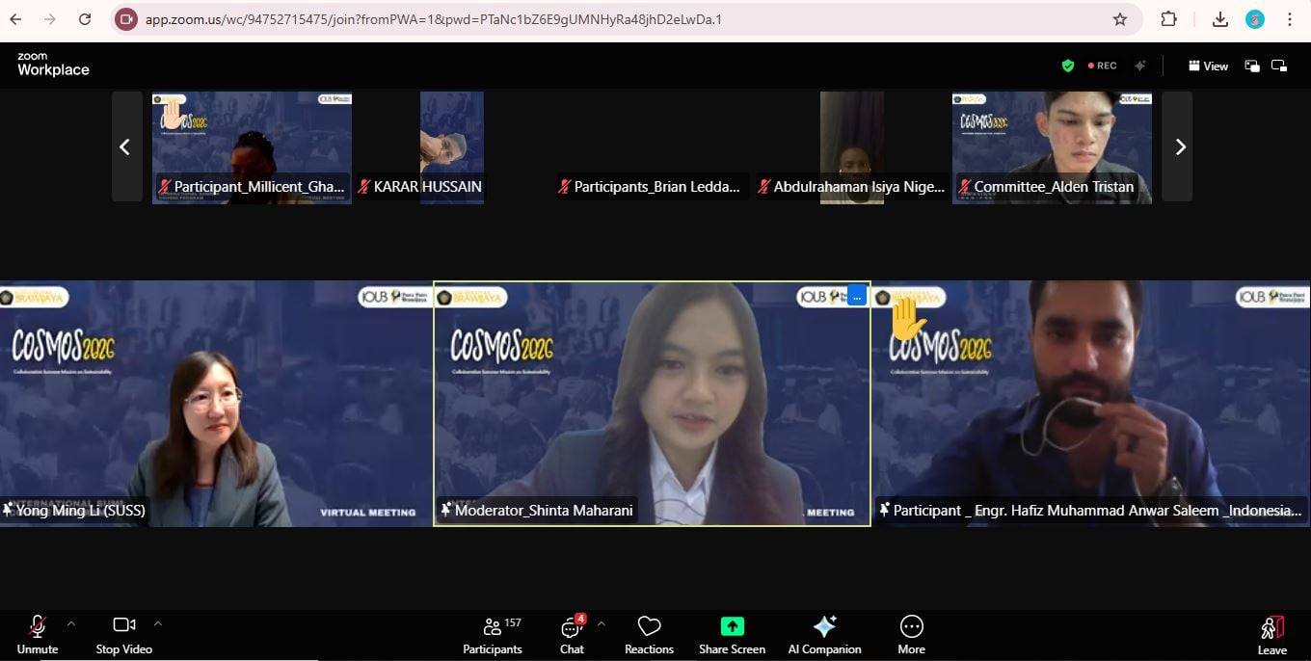1311x661 pixels.
Task: Unmute the microphone
Action: (38, 634)
